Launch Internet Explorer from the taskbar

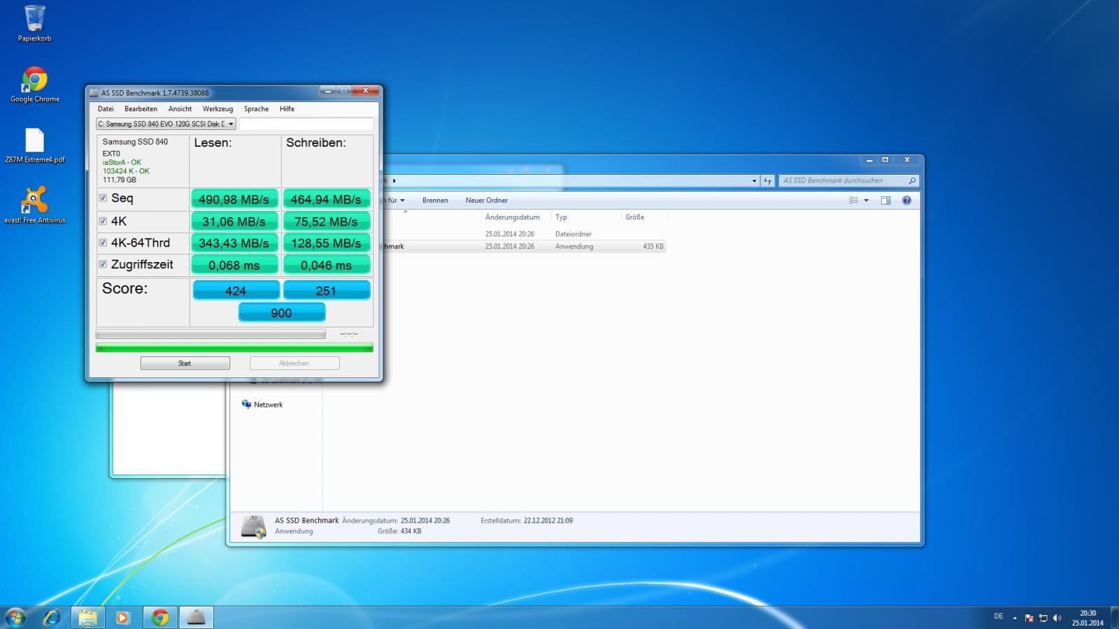[x=52, y=617]
